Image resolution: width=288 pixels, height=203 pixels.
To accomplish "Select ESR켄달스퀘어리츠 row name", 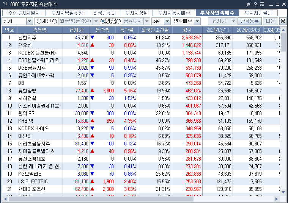I will [x=39, y=60].
